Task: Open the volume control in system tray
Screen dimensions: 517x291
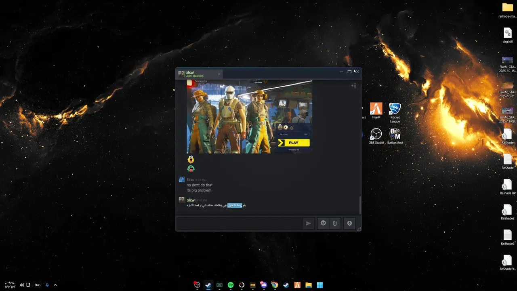Action: (22, 285)
